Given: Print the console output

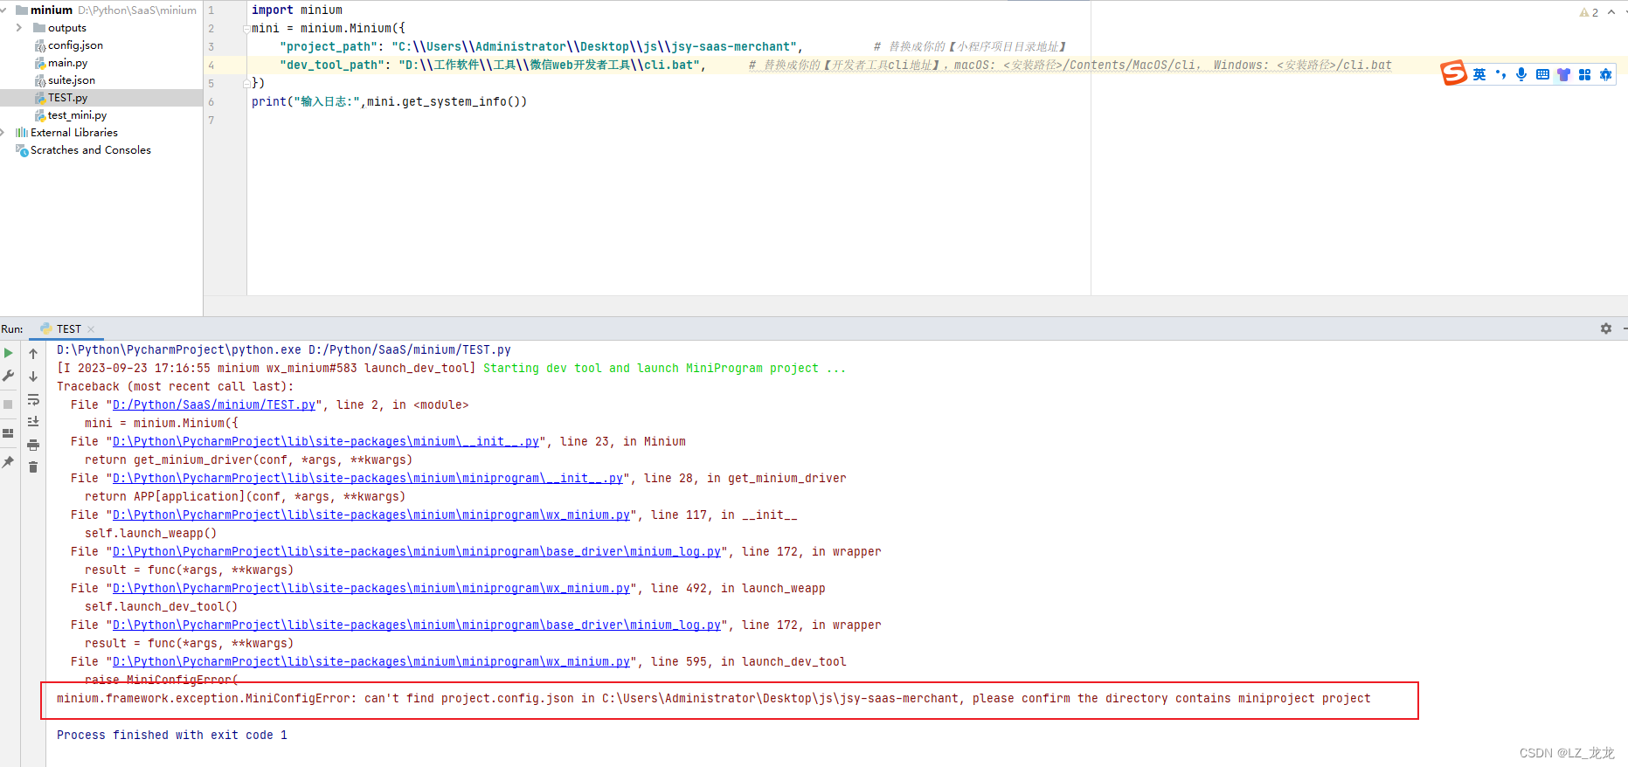Looking at the screenshot, I should tap(33, 445).
